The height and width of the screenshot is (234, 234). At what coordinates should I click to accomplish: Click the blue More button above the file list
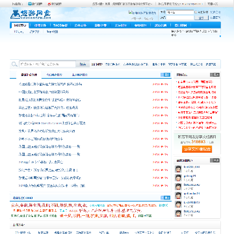pos(165,75)
